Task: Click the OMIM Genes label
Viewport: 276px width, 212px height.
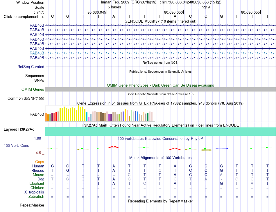Action: [33, 89]
